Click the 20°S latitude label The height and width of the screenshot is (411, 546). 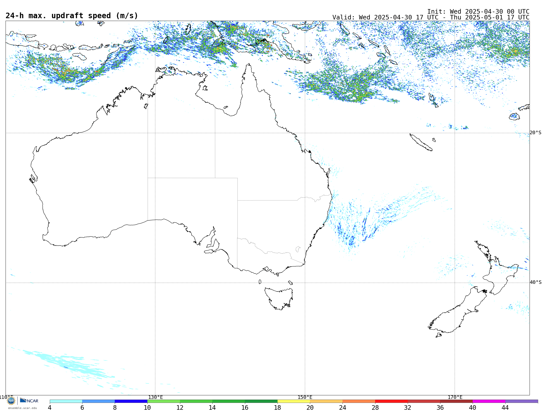coord(536,133)
